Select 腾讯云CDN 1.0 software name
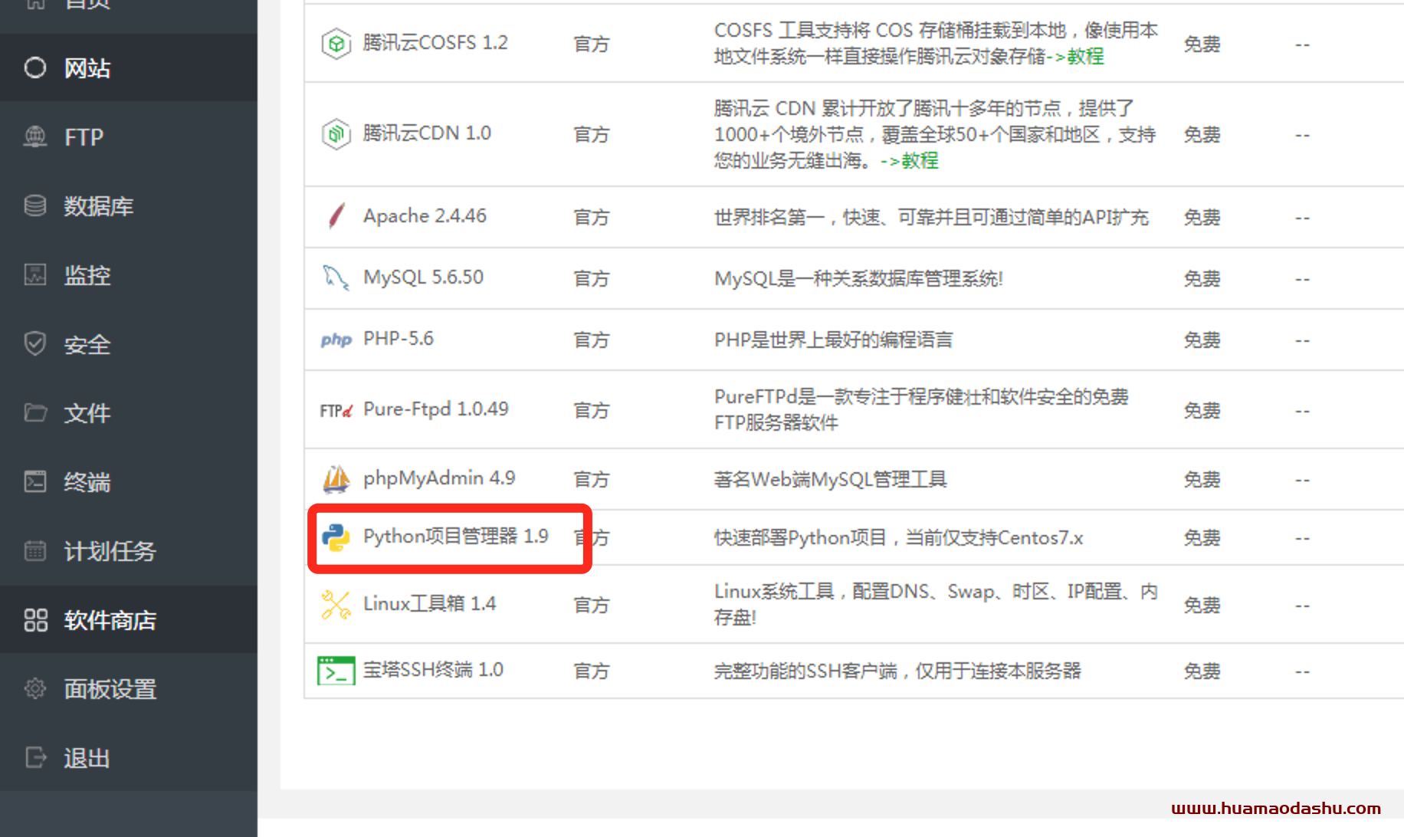 427,133
